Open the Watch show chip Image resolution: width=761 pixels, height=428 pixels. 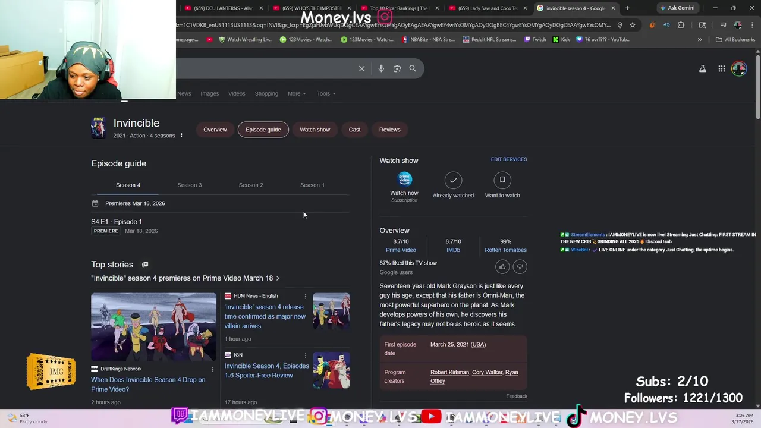(x=315, y=130)
